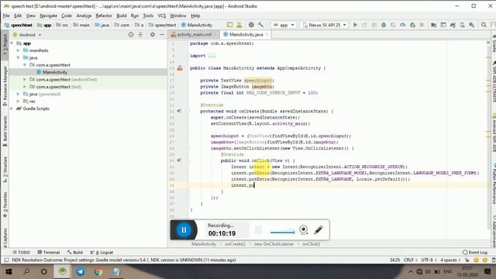Expand the manifests folder
The image size is (496, 279).
click(18, 50)
